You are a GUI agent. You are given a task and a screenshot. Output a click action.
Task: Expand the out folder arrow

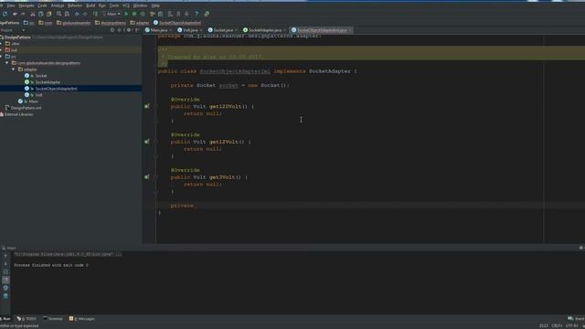click(1, 50)
